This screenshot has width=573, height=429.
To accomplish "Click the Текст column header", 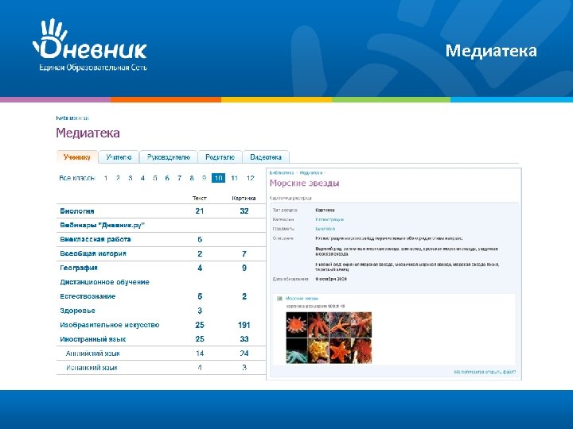I will coord(199,198).
